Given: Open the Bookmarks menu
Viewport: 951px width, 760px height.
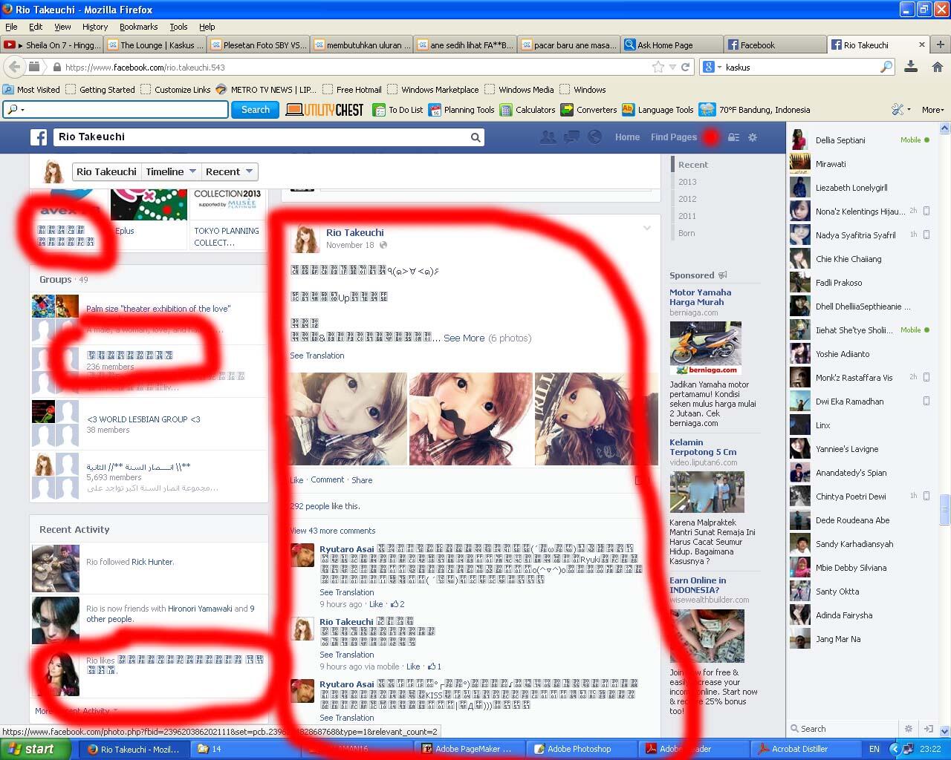Looking at the screenshot, I should pyautogui.click(x=138, y=27).
